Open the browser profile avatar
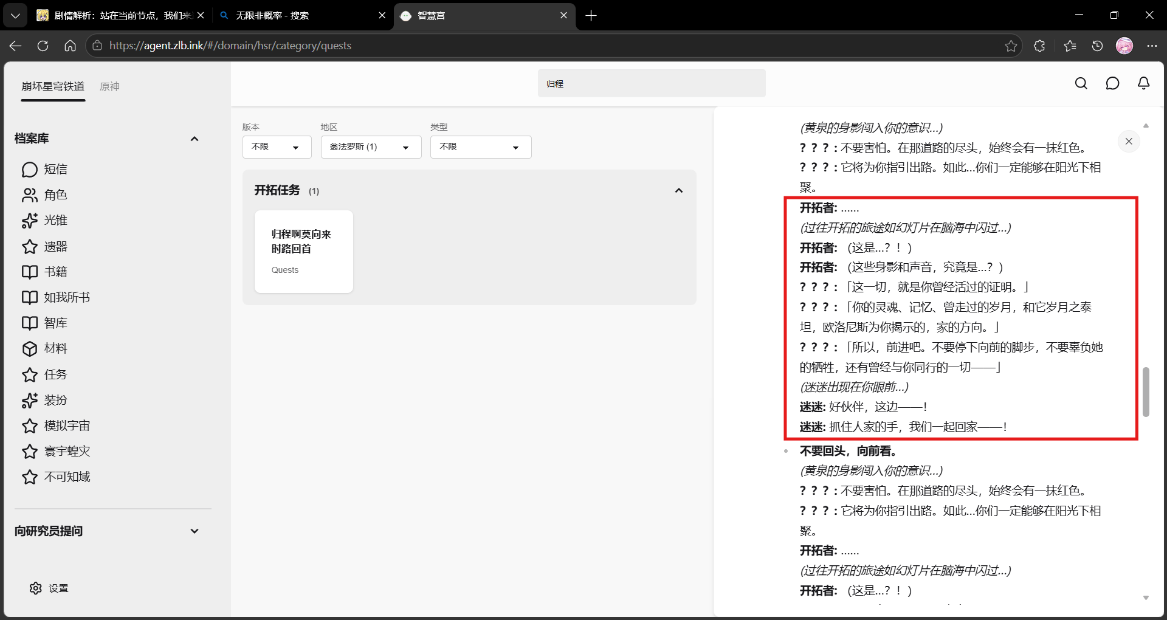This screenshot has width=1167, height=620. [1124, 46]
